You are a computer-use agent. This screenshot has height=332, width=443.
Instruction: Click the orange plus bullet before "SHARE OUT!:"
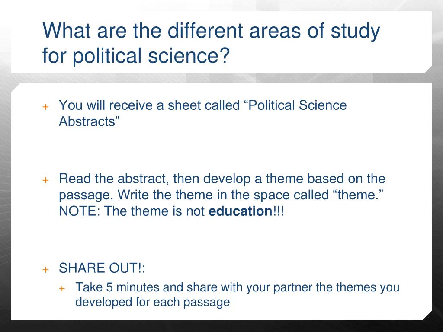pyautogui.click(x=45, y=270)
